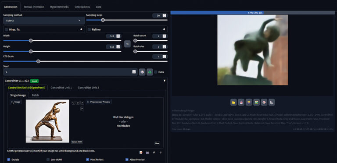
Task: Click the eraser icon beside ControlNet image
Action: [x=78, y=103]
